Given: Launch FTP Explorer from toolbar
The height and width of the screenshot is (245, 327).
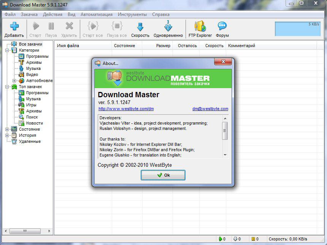Looking at the screenshot, I should click(x=200, y=27).
